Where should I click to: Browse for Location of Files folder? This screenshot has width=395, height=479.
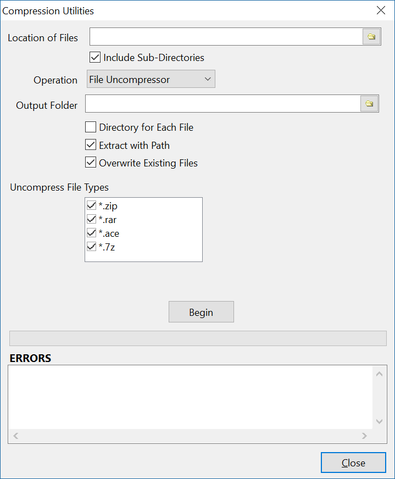[x=371, y=37]
